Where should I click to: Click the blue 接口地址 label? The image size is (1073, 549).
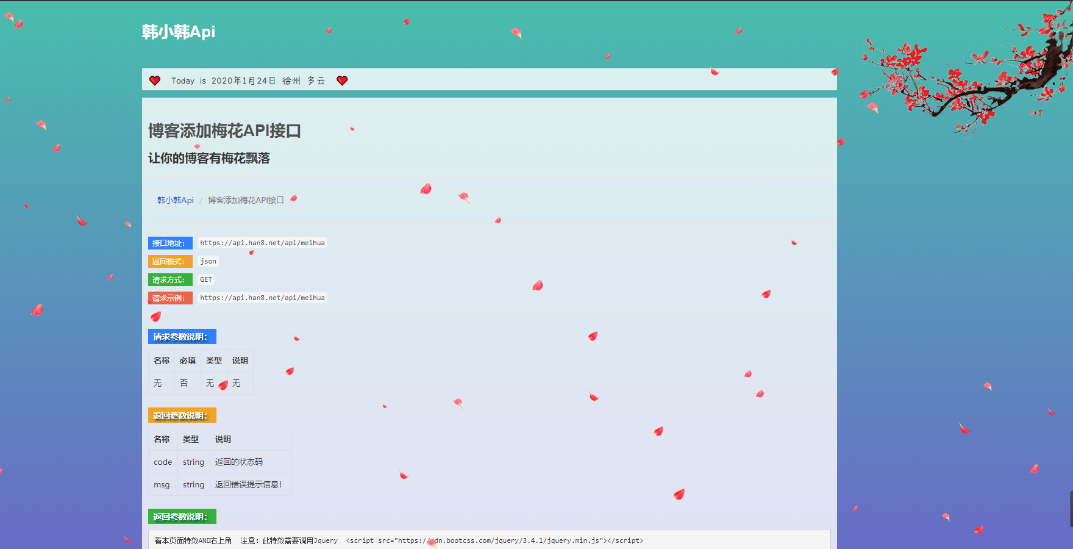(x=169, y=243)
